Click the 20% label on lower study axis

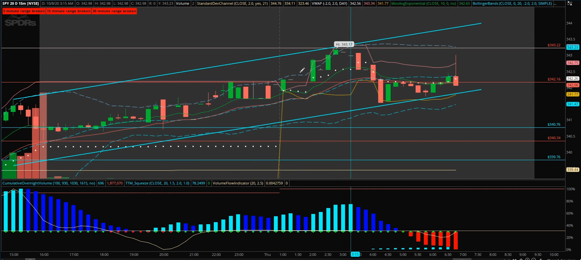570,238
